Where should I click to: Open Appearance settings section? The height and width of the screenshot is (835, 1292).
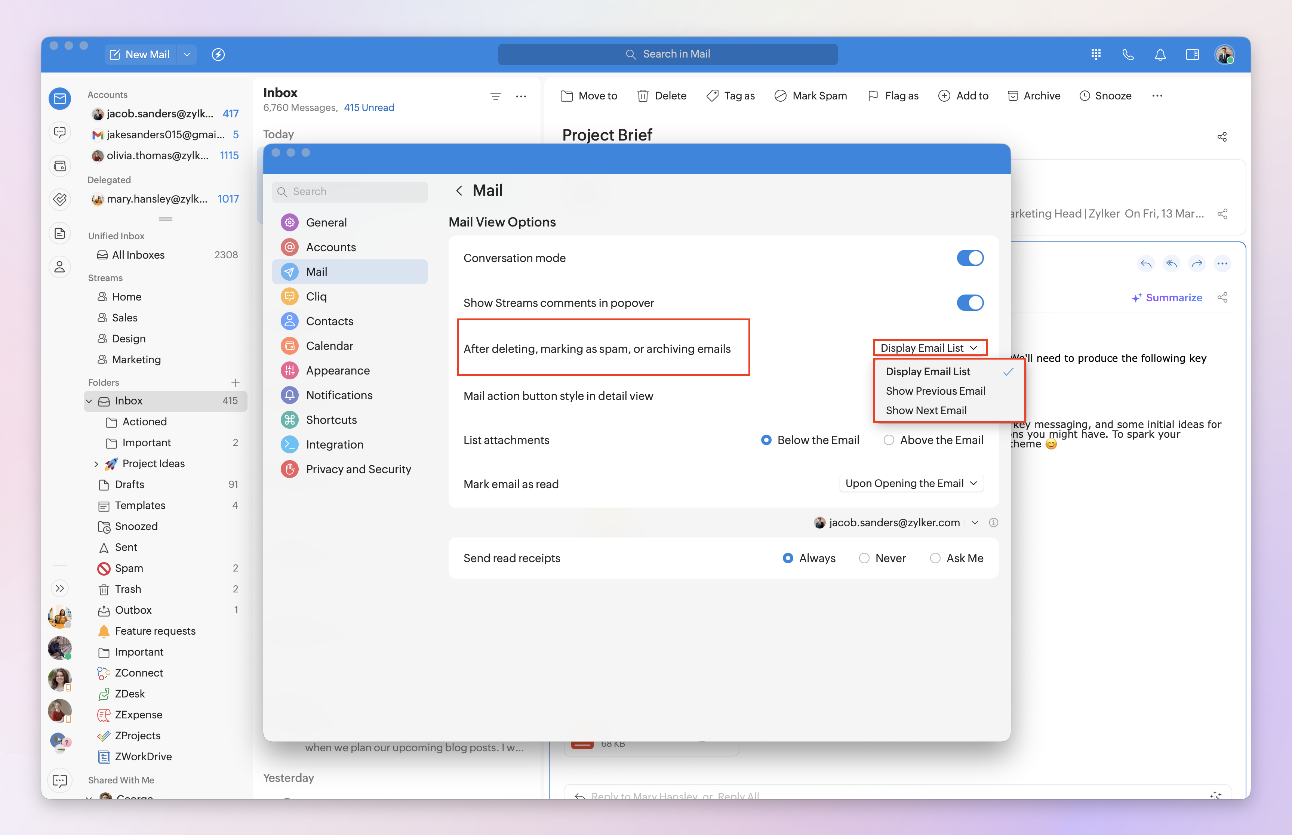[338, 370]
